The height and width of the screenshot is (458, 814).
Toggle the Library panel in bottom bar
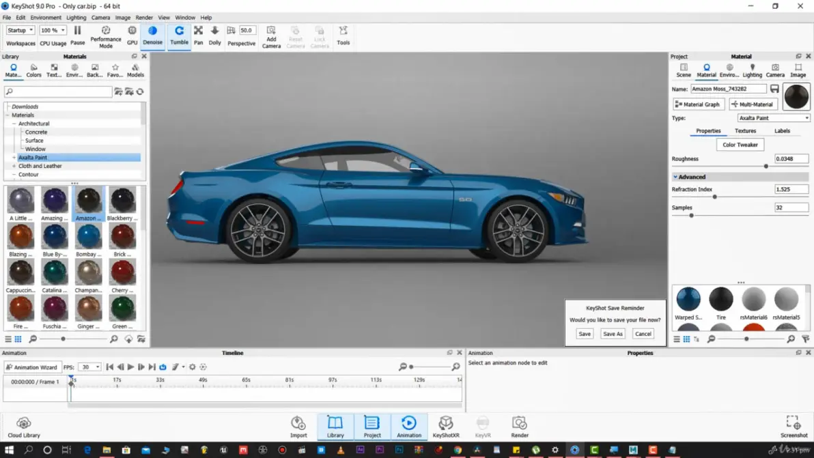tap(335, 427)
